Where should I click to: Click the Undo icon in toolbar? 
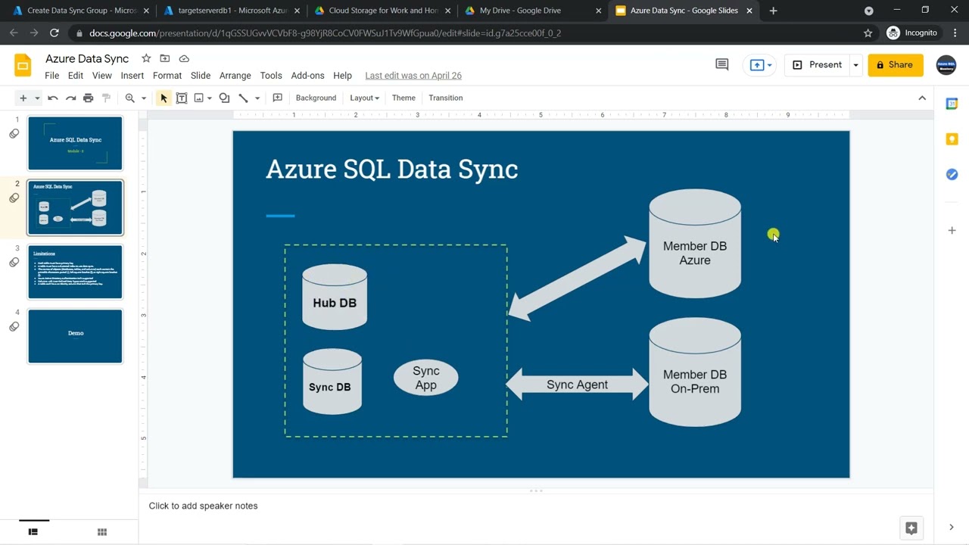click(x=52, y=98)
